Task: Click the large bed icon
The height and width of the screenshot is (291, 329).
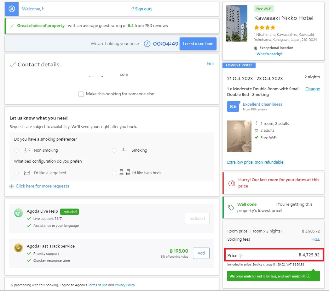Action: tap(27, 173)
